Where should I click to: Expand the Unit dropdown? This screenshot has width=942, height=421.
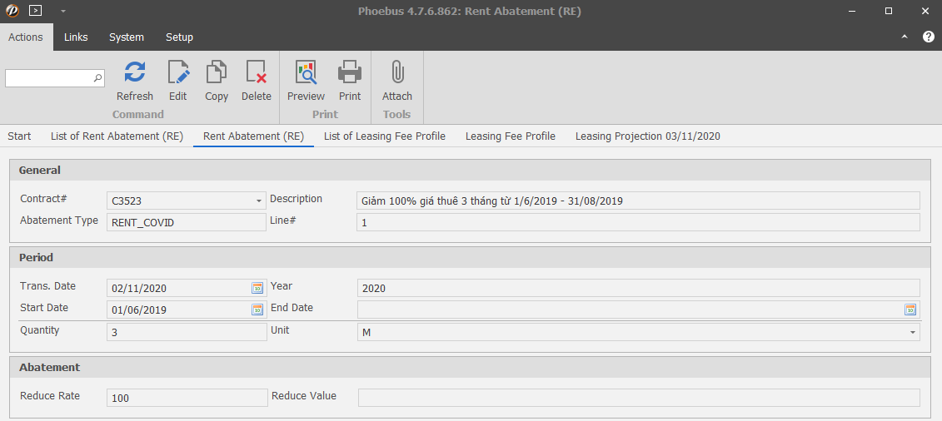pyautogui.click(x=912, y=332)
